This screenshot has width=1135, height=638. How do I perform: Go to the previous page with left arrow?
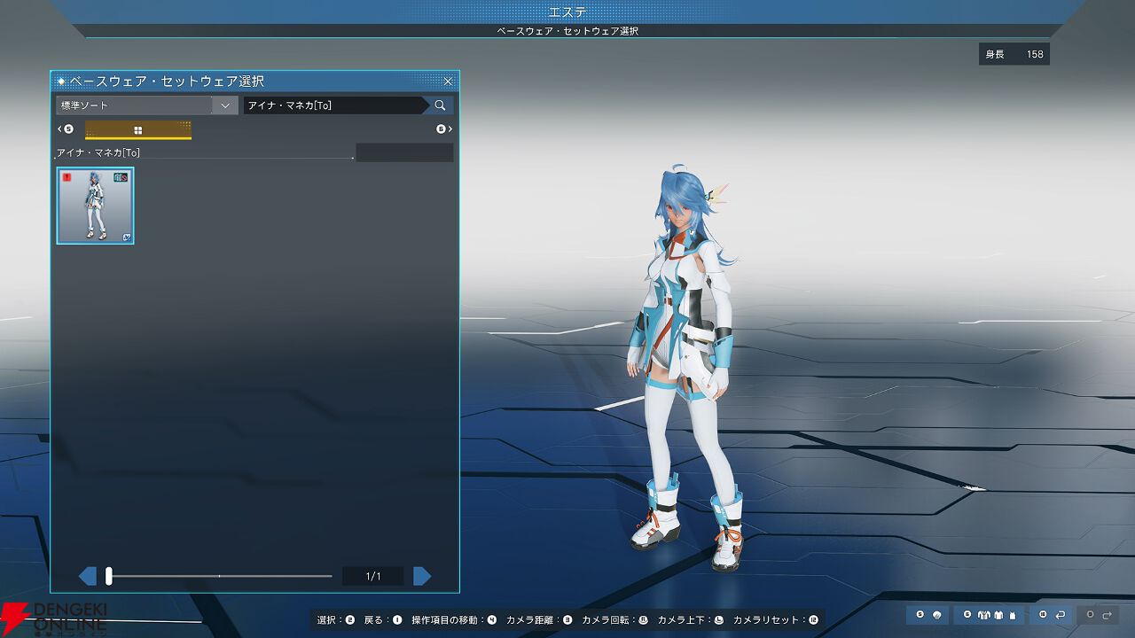pos(88,577)
